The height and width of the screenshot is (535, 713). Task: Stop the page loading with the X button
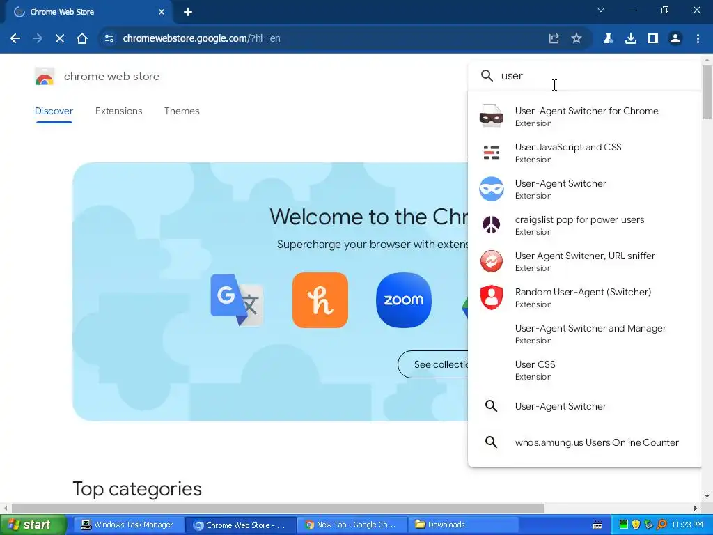click(60, 39)
